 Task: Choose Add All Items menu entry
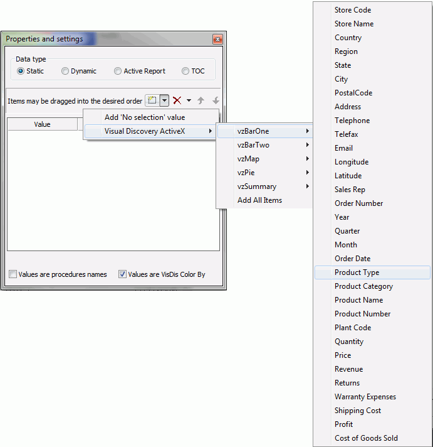[265, 200]
